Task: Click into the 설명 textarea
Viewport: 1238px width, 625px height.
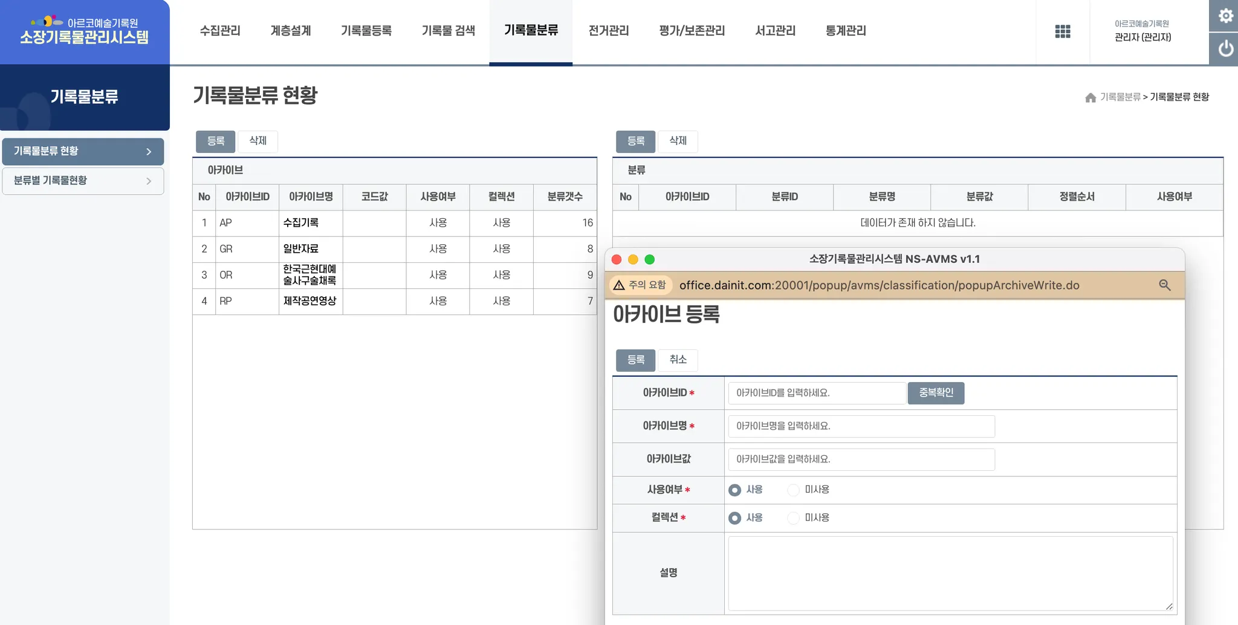Action: [x=950, y=574]
